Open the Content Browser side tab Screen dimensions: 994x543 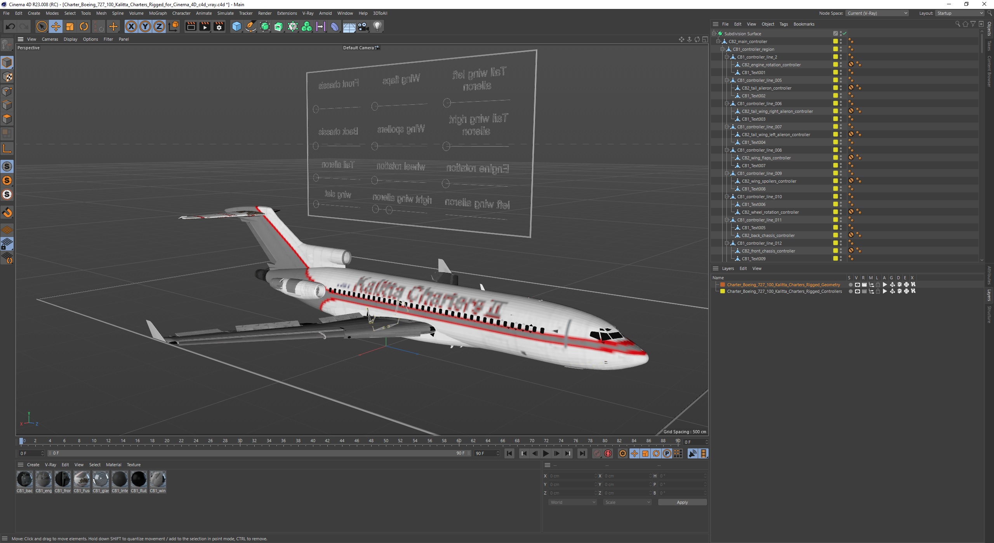[x=989, y=71]
